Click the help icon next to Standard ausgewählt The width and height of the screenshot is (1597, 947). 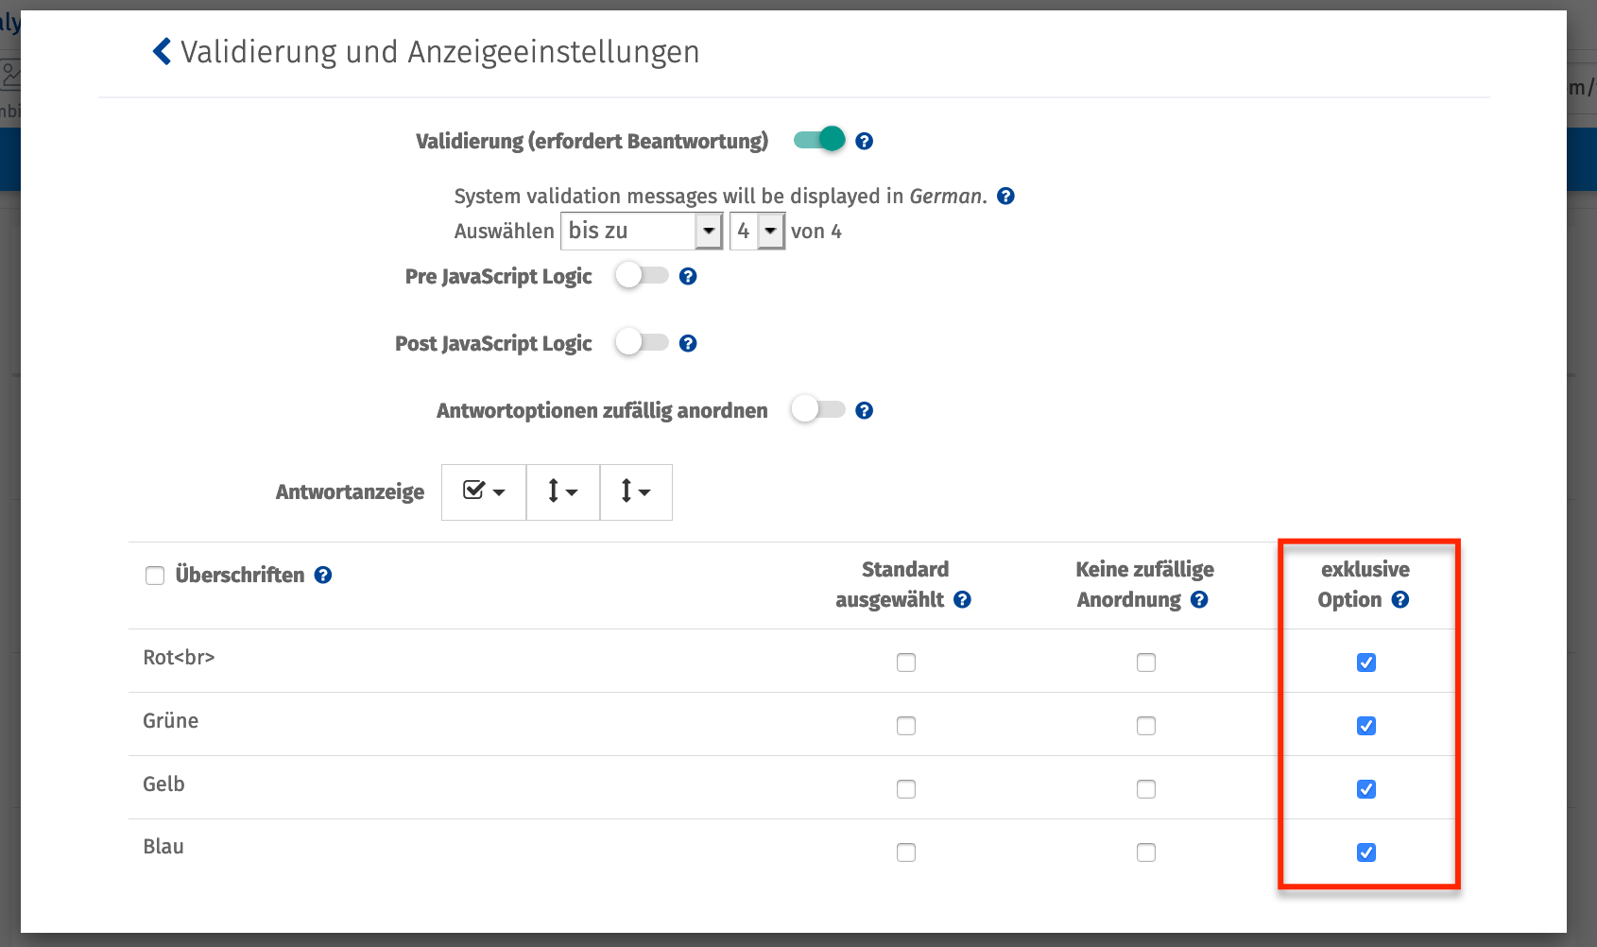click(962, 599)
